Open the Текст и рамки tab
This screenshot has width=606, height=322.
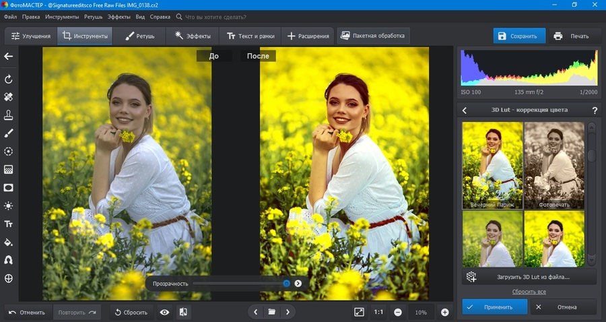coord(250,36)
